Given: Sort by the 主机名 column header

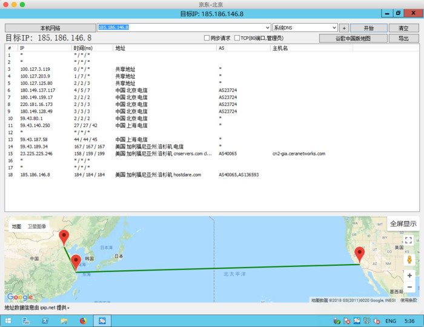Looking at the screenshot, I should (311, 48).
